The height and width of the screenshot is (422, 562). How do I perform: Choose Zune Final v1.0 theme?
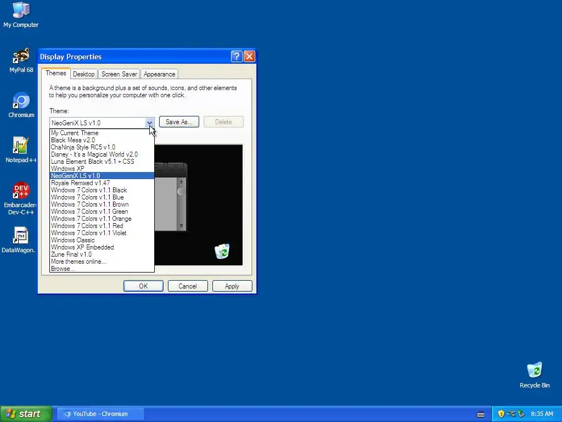[x=102, y=254]
